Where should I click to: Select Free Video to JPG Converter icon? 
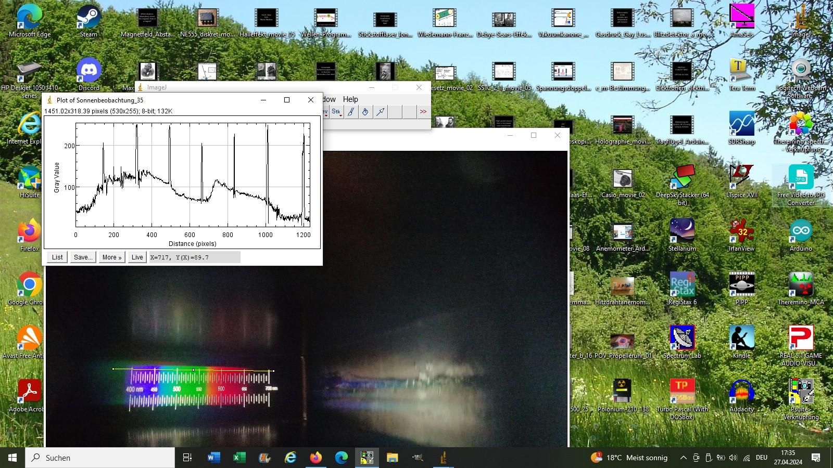click(801, 185)
